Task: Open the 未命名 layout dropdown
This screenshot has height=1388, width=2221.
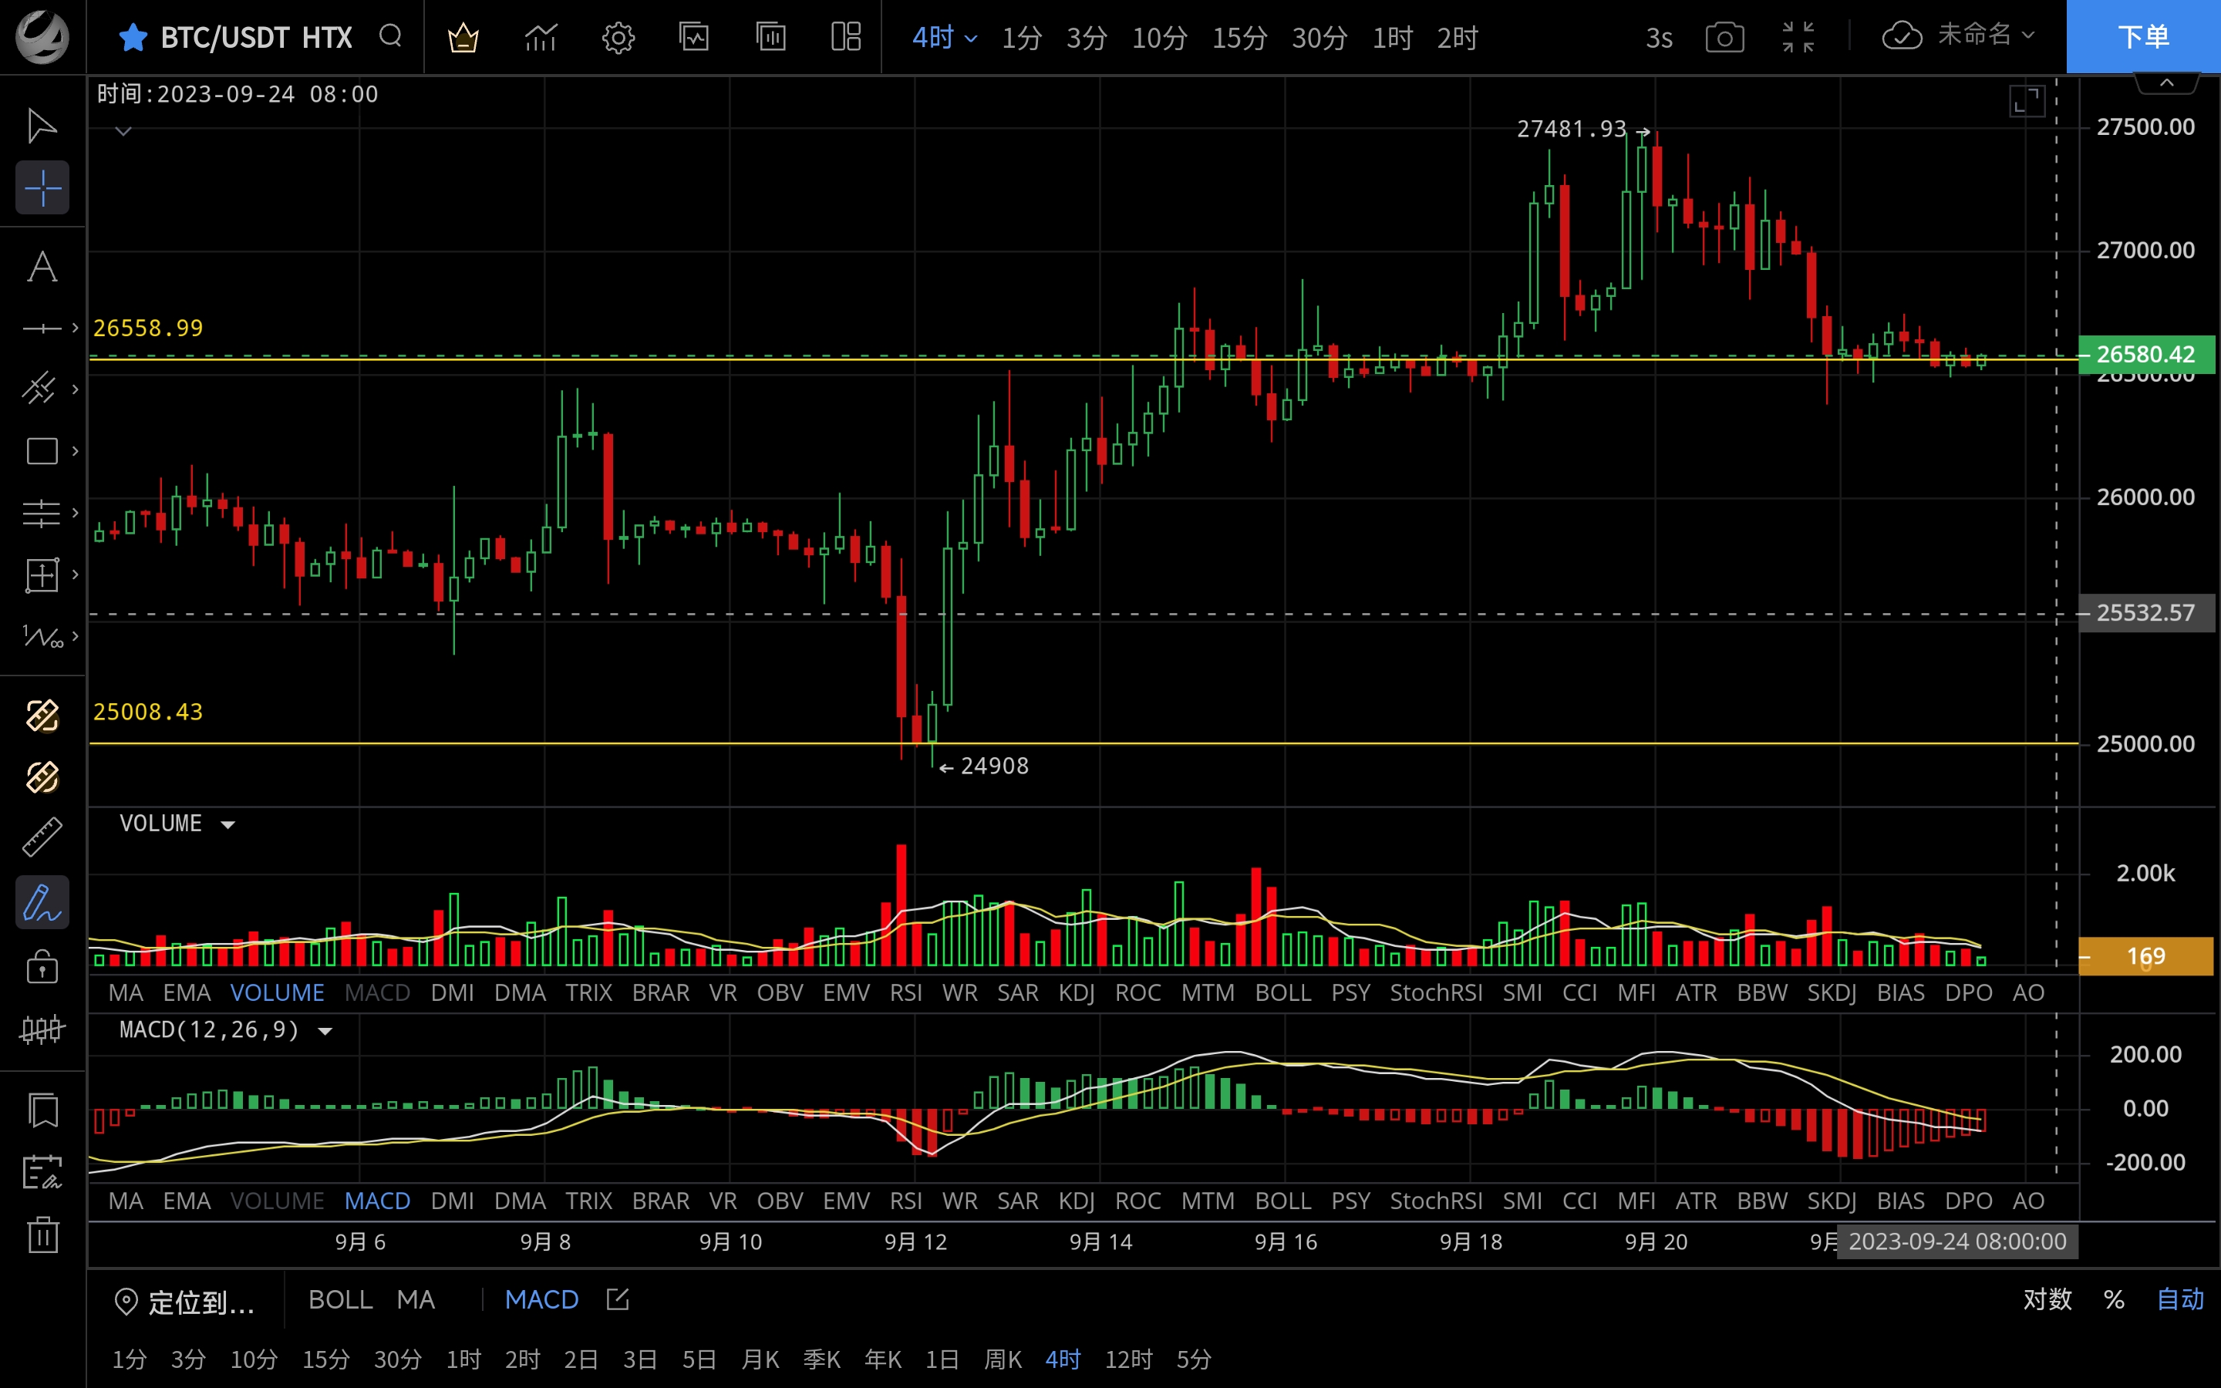Action: (x=1986, y=35)
